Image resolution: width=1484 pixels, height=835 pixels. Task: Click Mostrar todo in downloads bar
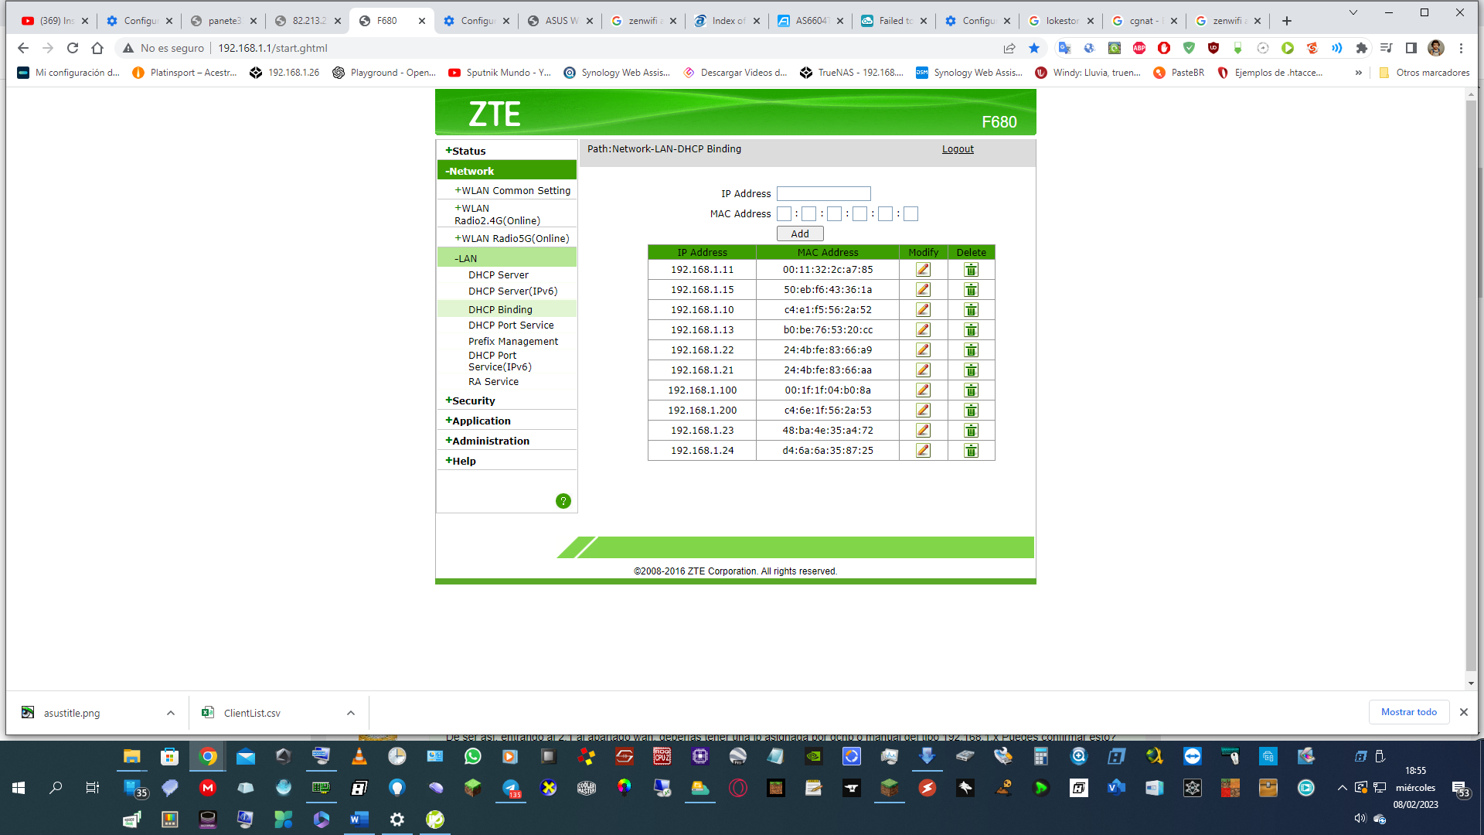coord(1408,712)
